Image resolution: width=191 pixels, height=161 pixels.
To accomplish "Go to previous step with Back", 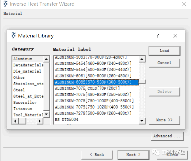I will [97, 155].
